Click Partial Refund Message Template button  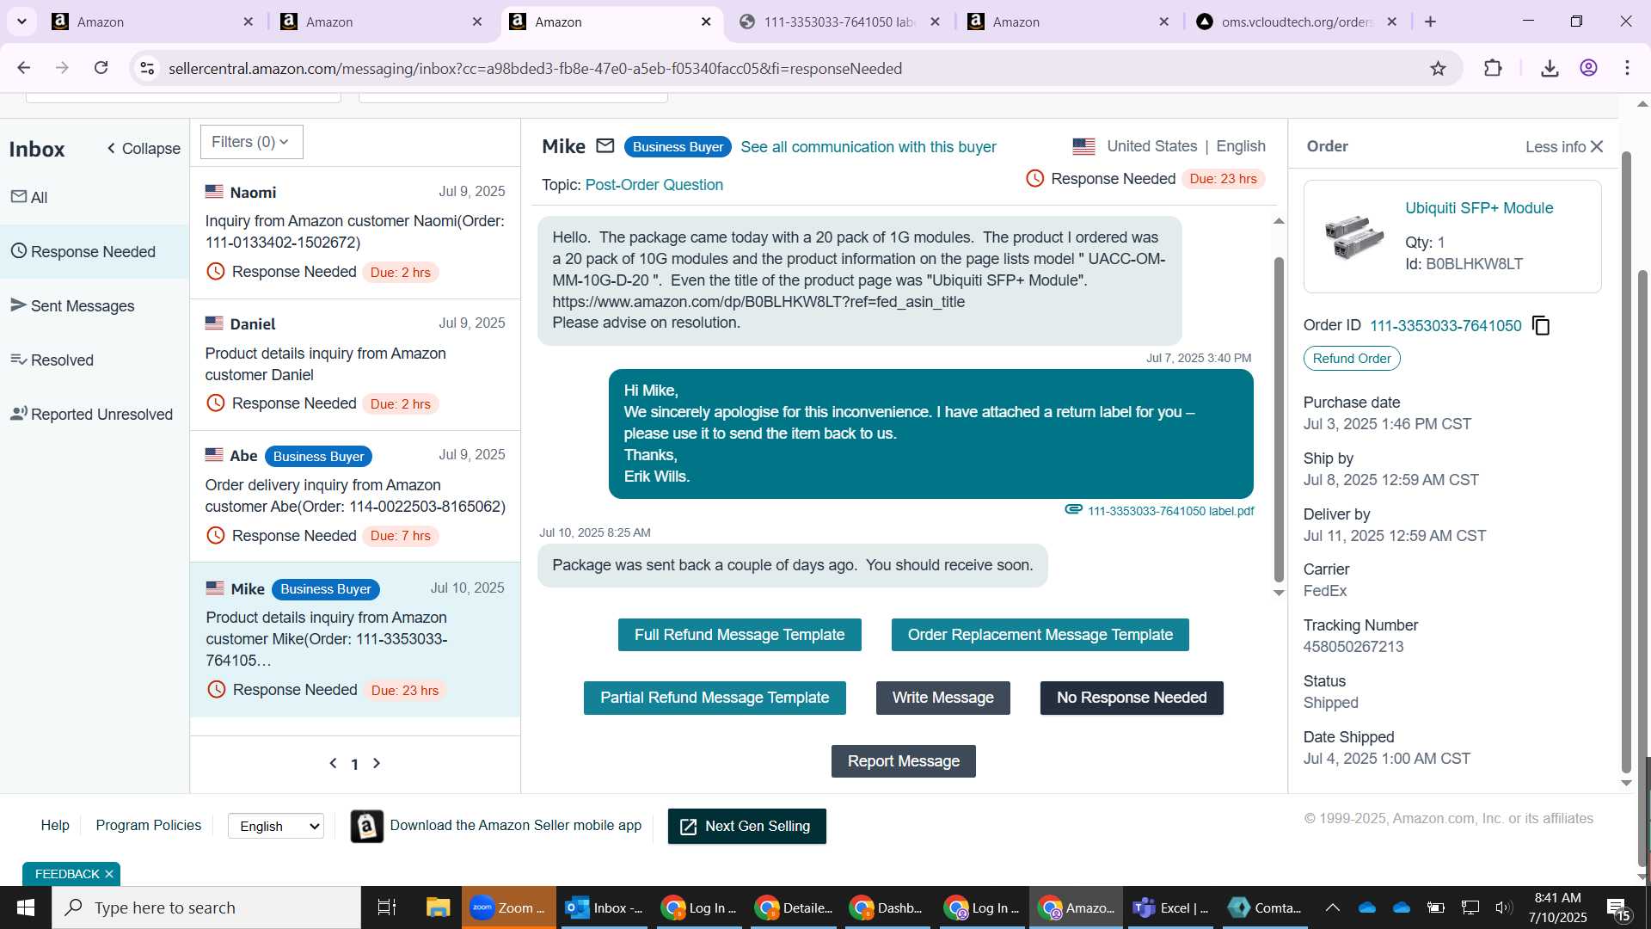tap(715, 698)
